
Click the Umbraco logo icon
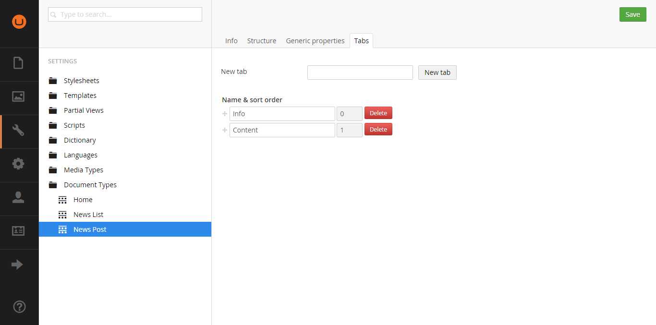tap(19, 22)
